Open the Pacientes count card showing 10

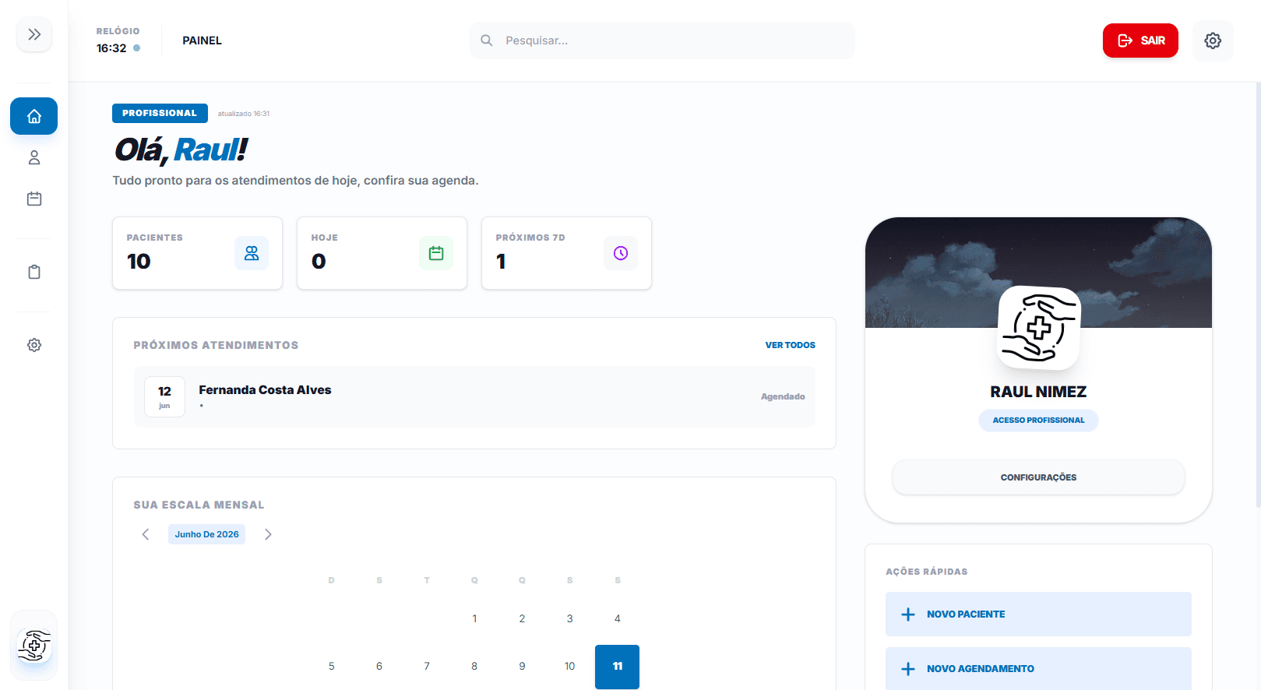point(197,253)
